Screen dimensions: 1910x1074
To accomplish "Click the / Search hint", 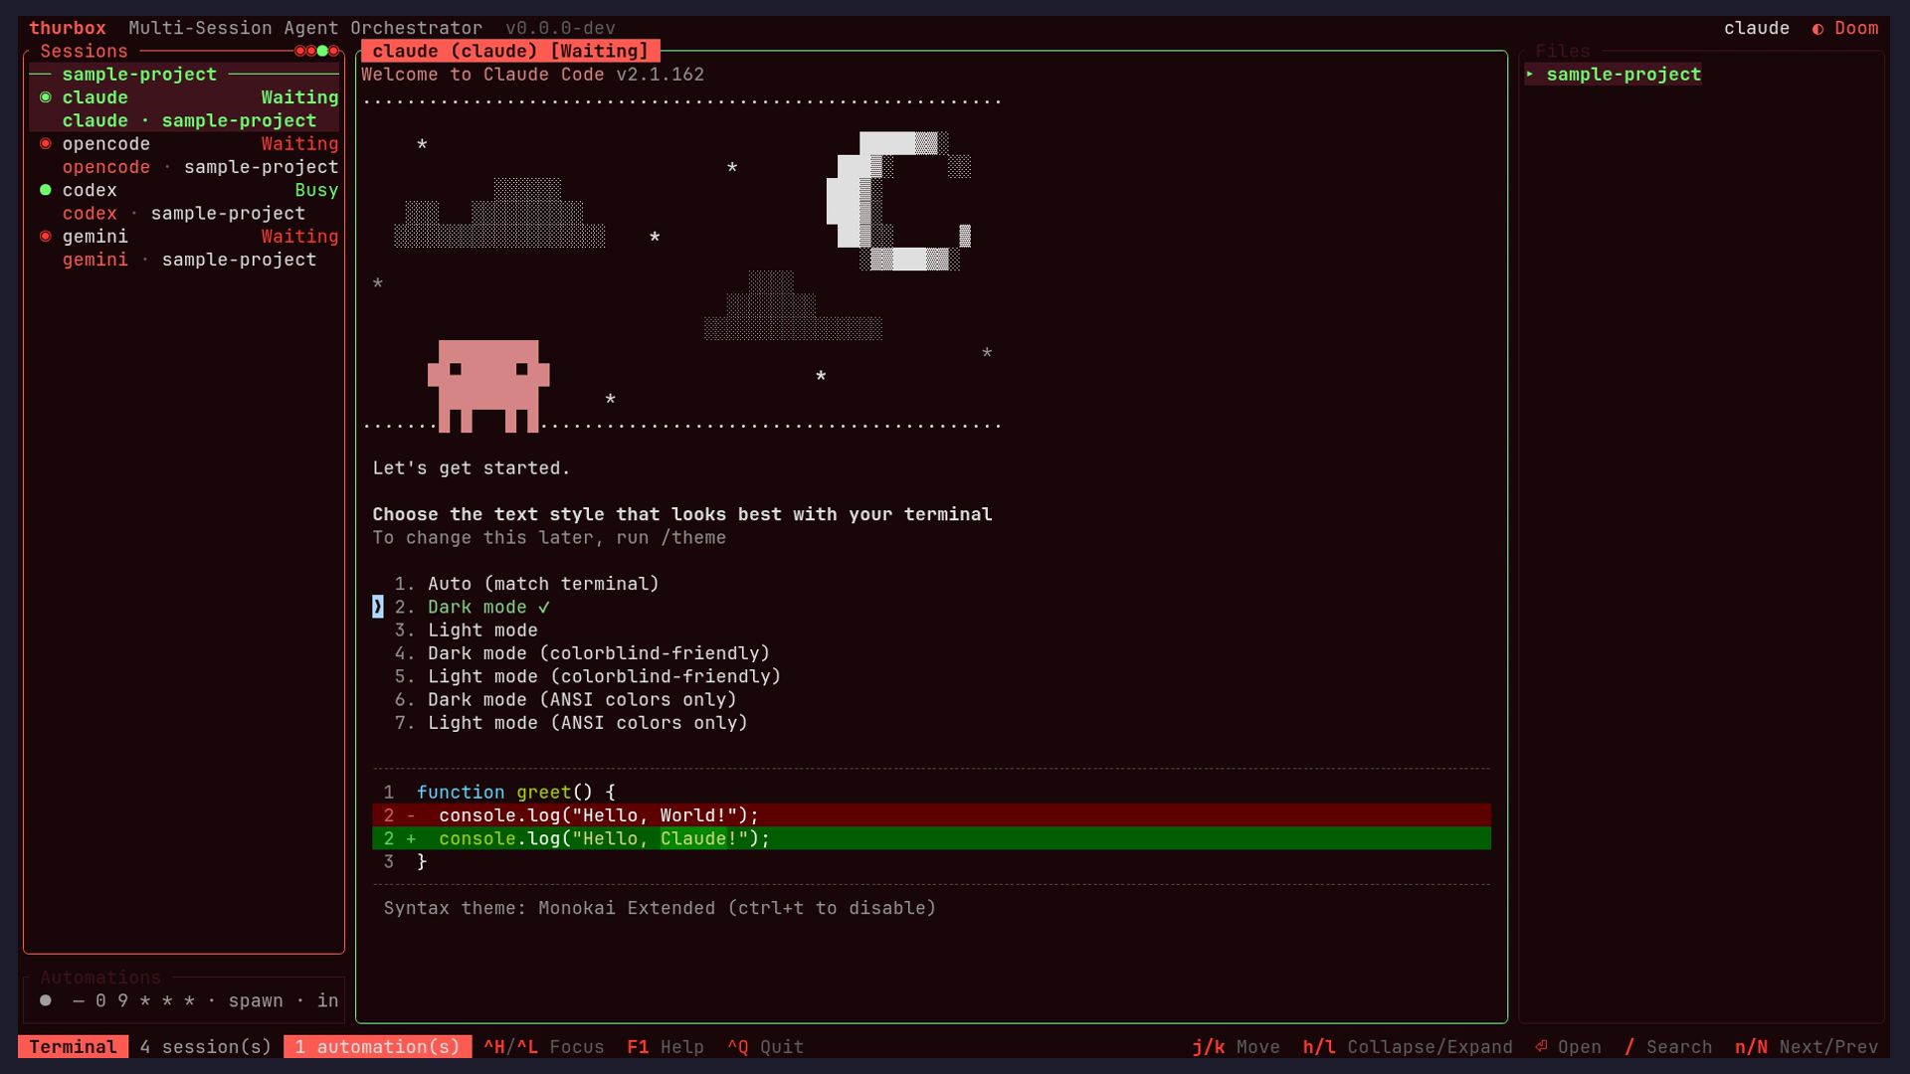I will (1668, 1047).
